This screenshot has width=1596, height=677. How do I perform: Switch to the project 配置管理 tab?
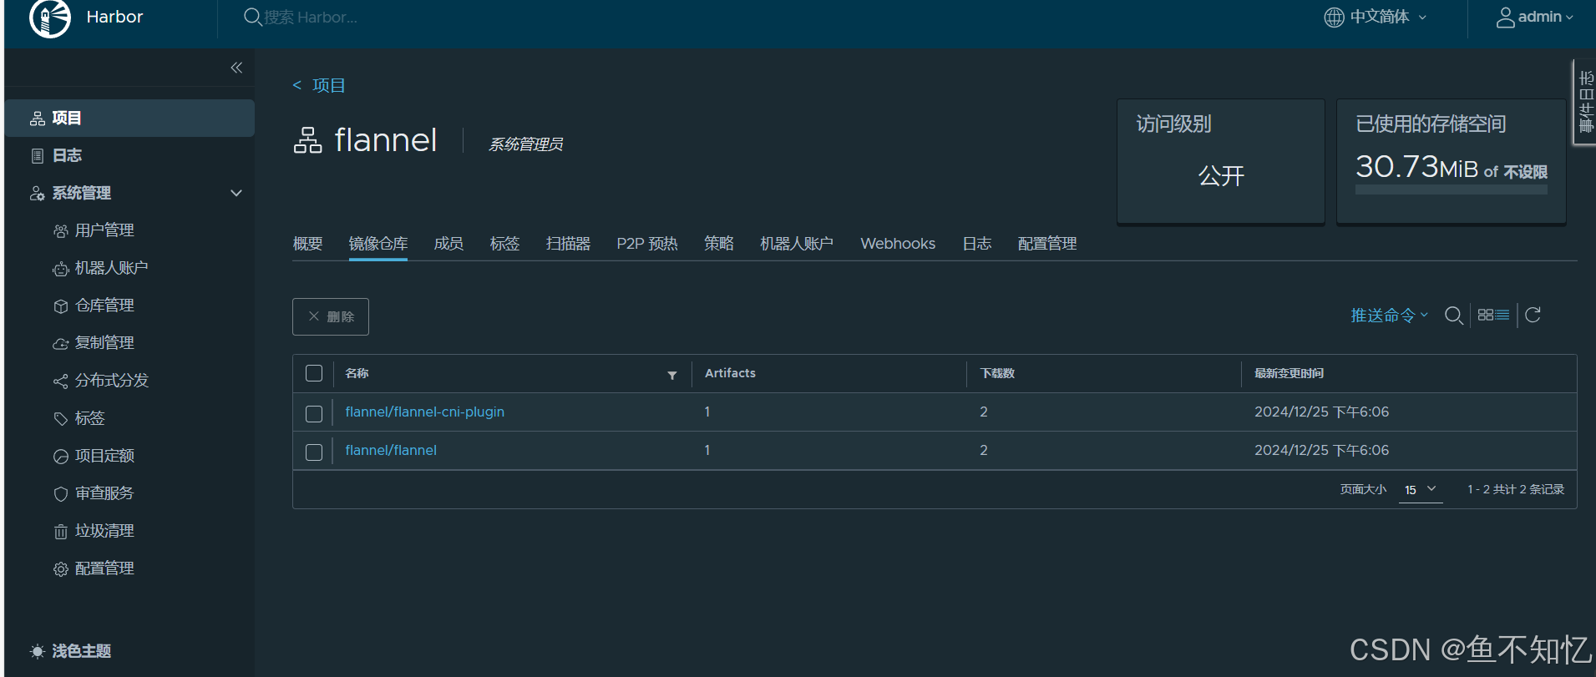click(x=1047, y=244)
